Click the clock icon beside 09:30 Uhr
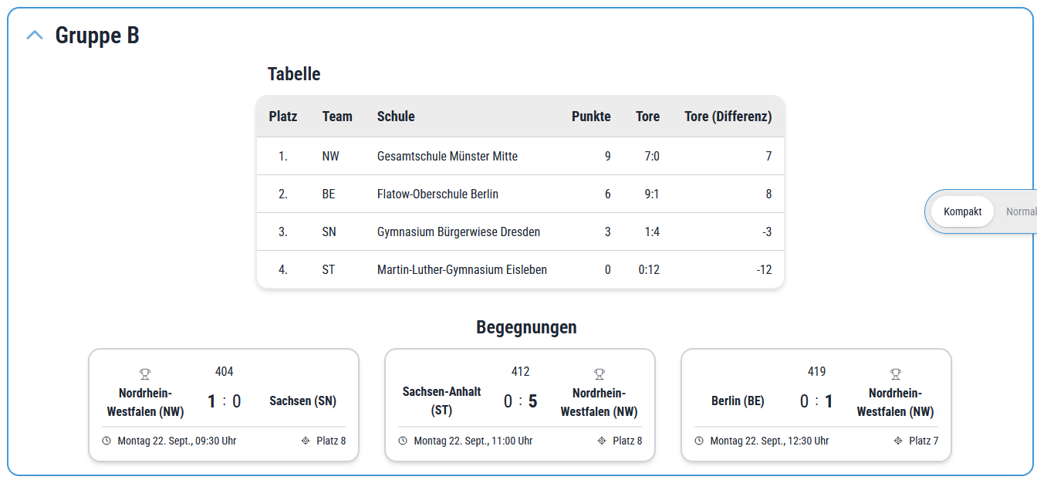 tap(106, 441)
